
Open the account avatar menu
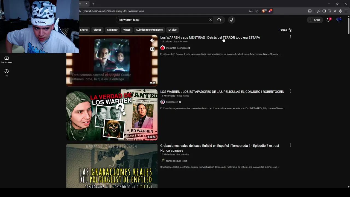point(339,20)
